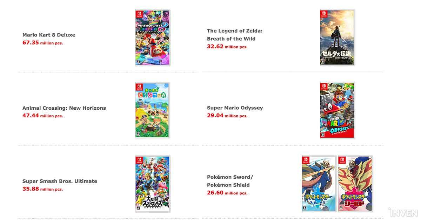Click the Switch logo on Pokémon Sword cover
Image resolution: width=421 pixels, height=220 pixels.
tap(306, 160)
